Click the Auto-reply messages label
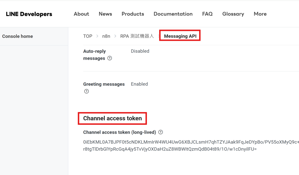This screenshot has width=299, height=175. [x=94, y=55]
